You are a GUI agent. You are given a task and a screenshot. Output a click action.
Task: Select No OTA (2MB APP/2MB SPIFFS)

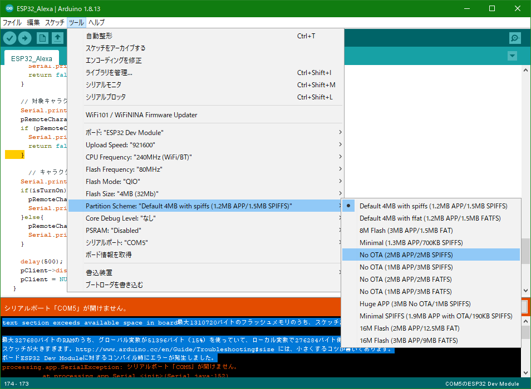(x=431, y=255)
